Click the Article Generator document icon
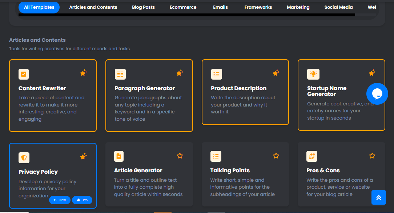 click(119, 156)
